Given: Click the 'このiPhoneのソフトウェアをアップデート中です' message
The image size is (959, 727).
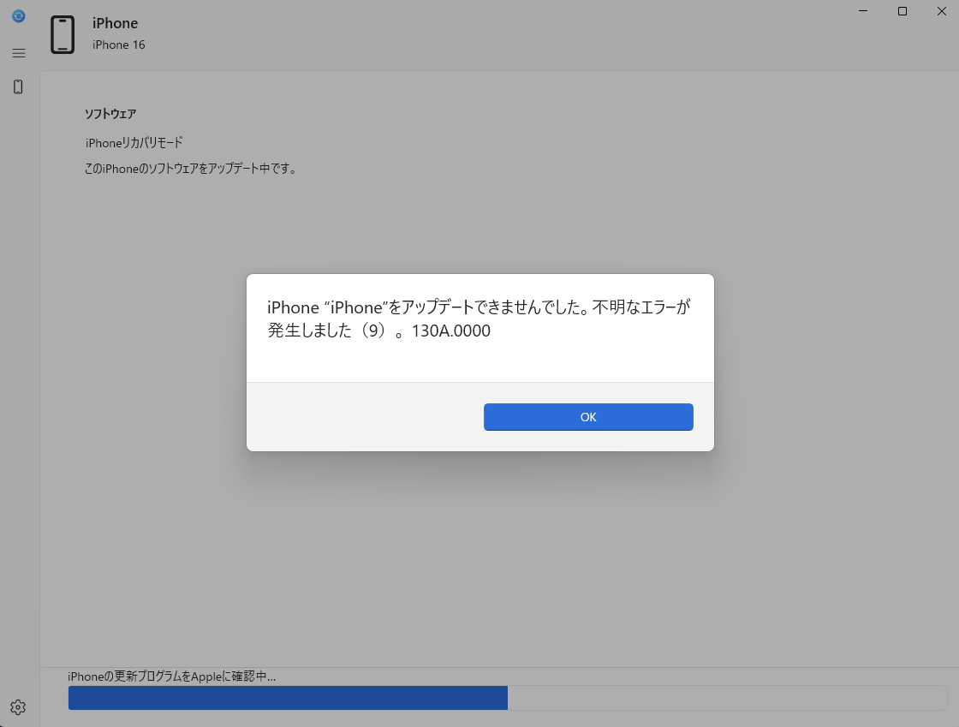Looking at the screenshot, I should click(x=190, y=169).
